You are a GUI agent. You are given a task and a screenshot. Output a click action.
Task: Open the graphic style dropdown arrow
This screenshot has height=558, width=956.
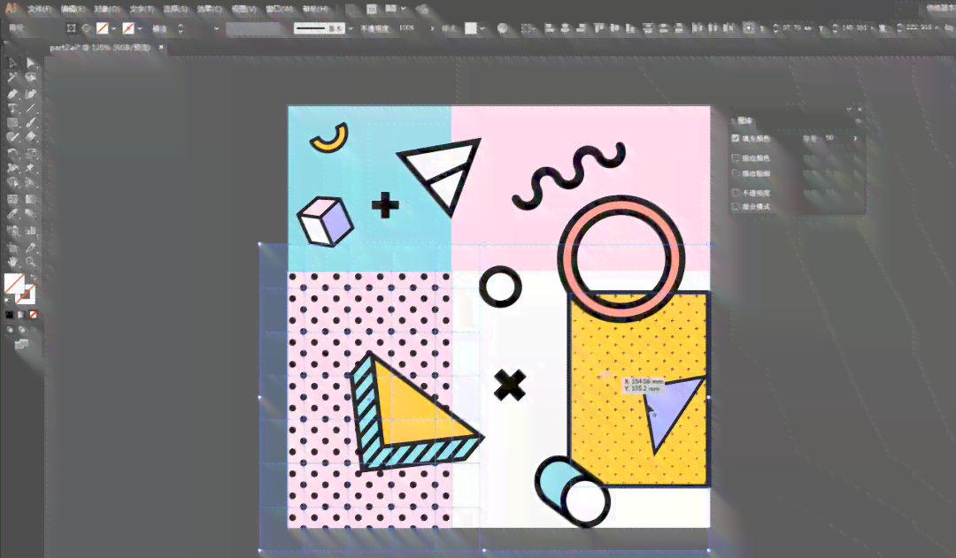[482, 28]
